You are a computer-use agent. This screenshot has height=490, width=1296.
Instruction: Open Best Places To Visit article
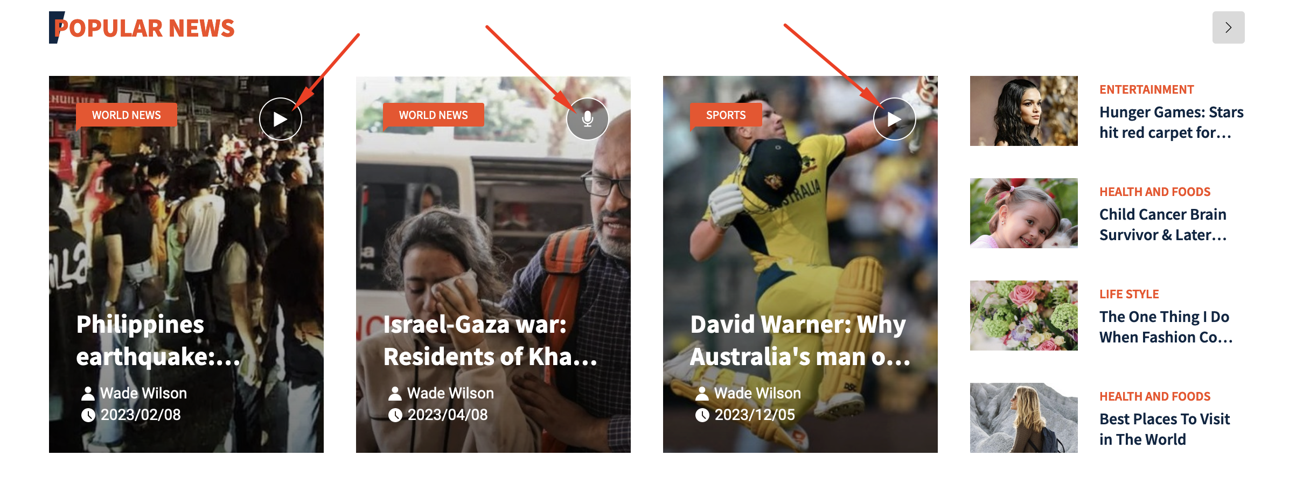tap(1165, 429)
